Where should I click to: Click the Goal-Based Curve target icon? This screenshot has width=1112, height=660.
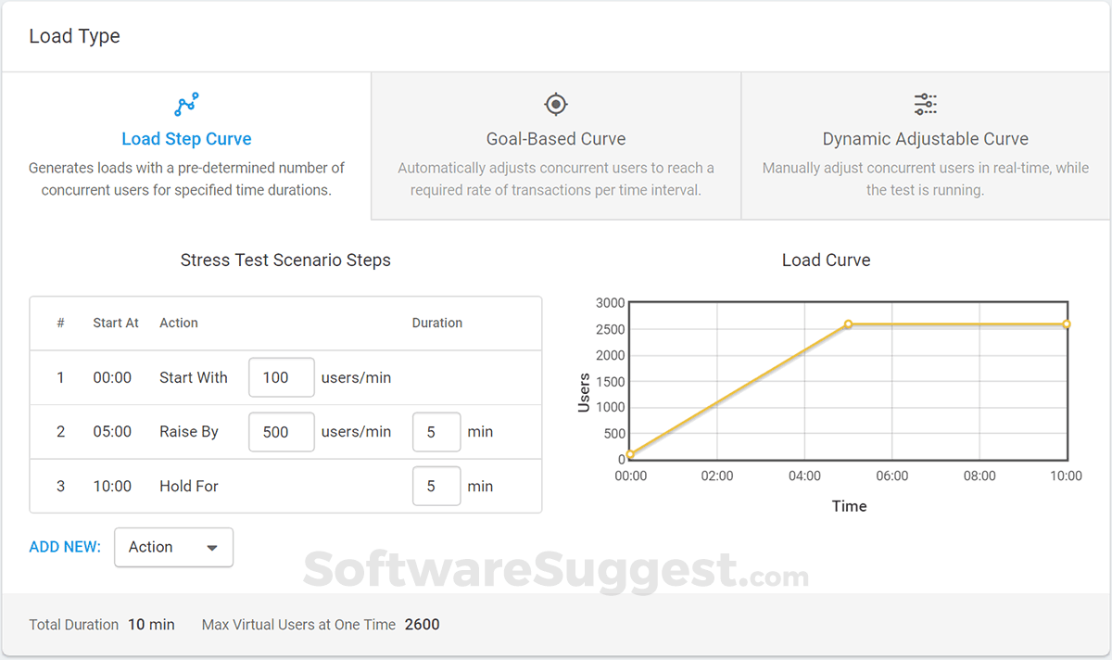pos(554,104)
